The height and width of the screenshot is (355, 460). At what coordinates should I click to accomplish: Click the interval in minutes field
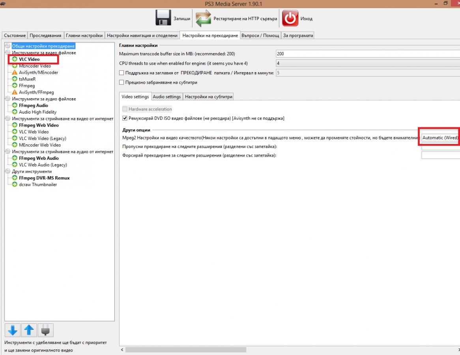click(x=368, y=73)
